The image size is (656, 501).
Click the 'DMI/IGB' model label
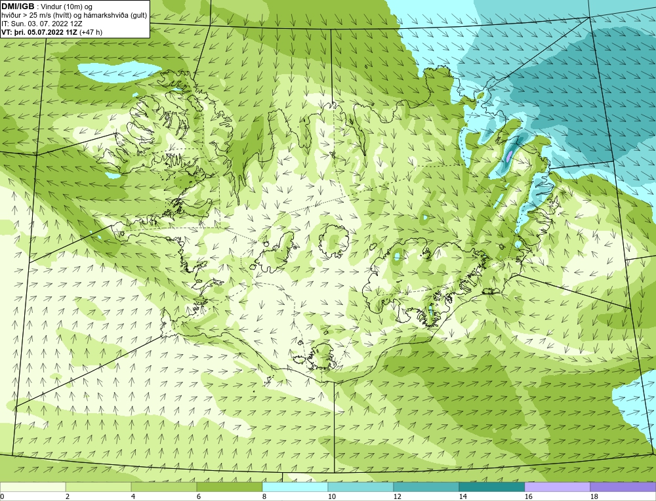point(18,7)
